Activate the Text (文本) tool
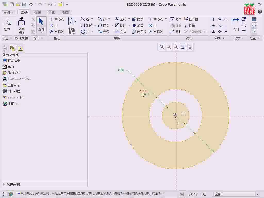The height and width of the screenshot is (198, 264). coord(121,32)
